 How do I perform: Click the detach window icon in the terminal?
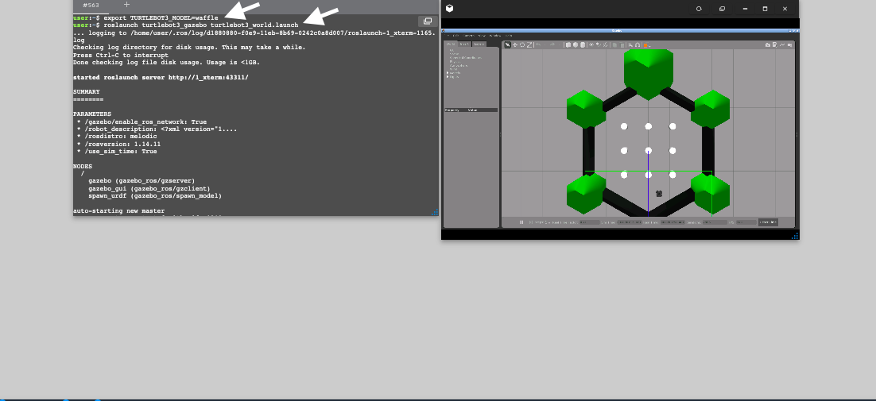[428, 21]
